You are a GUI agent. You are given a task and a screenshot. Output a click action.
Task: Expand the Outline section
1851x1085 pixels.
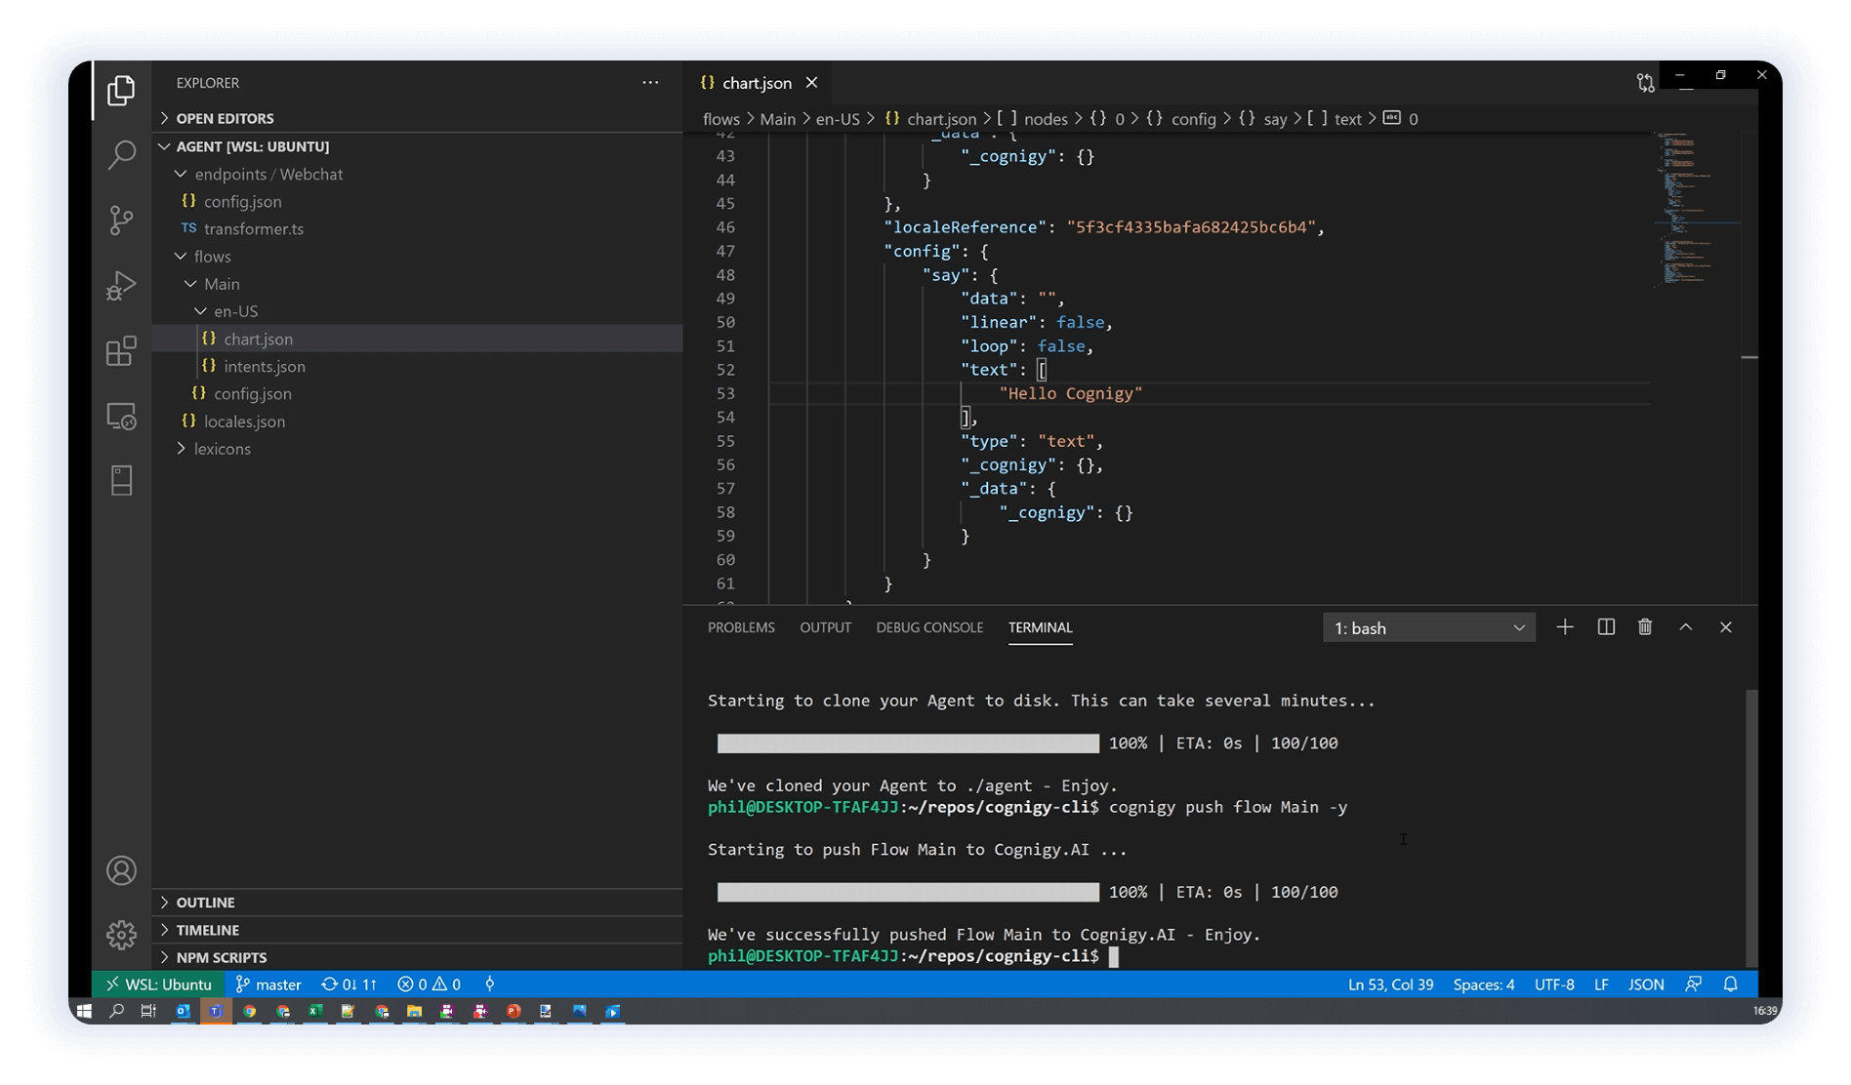click(x=418, y=903)
